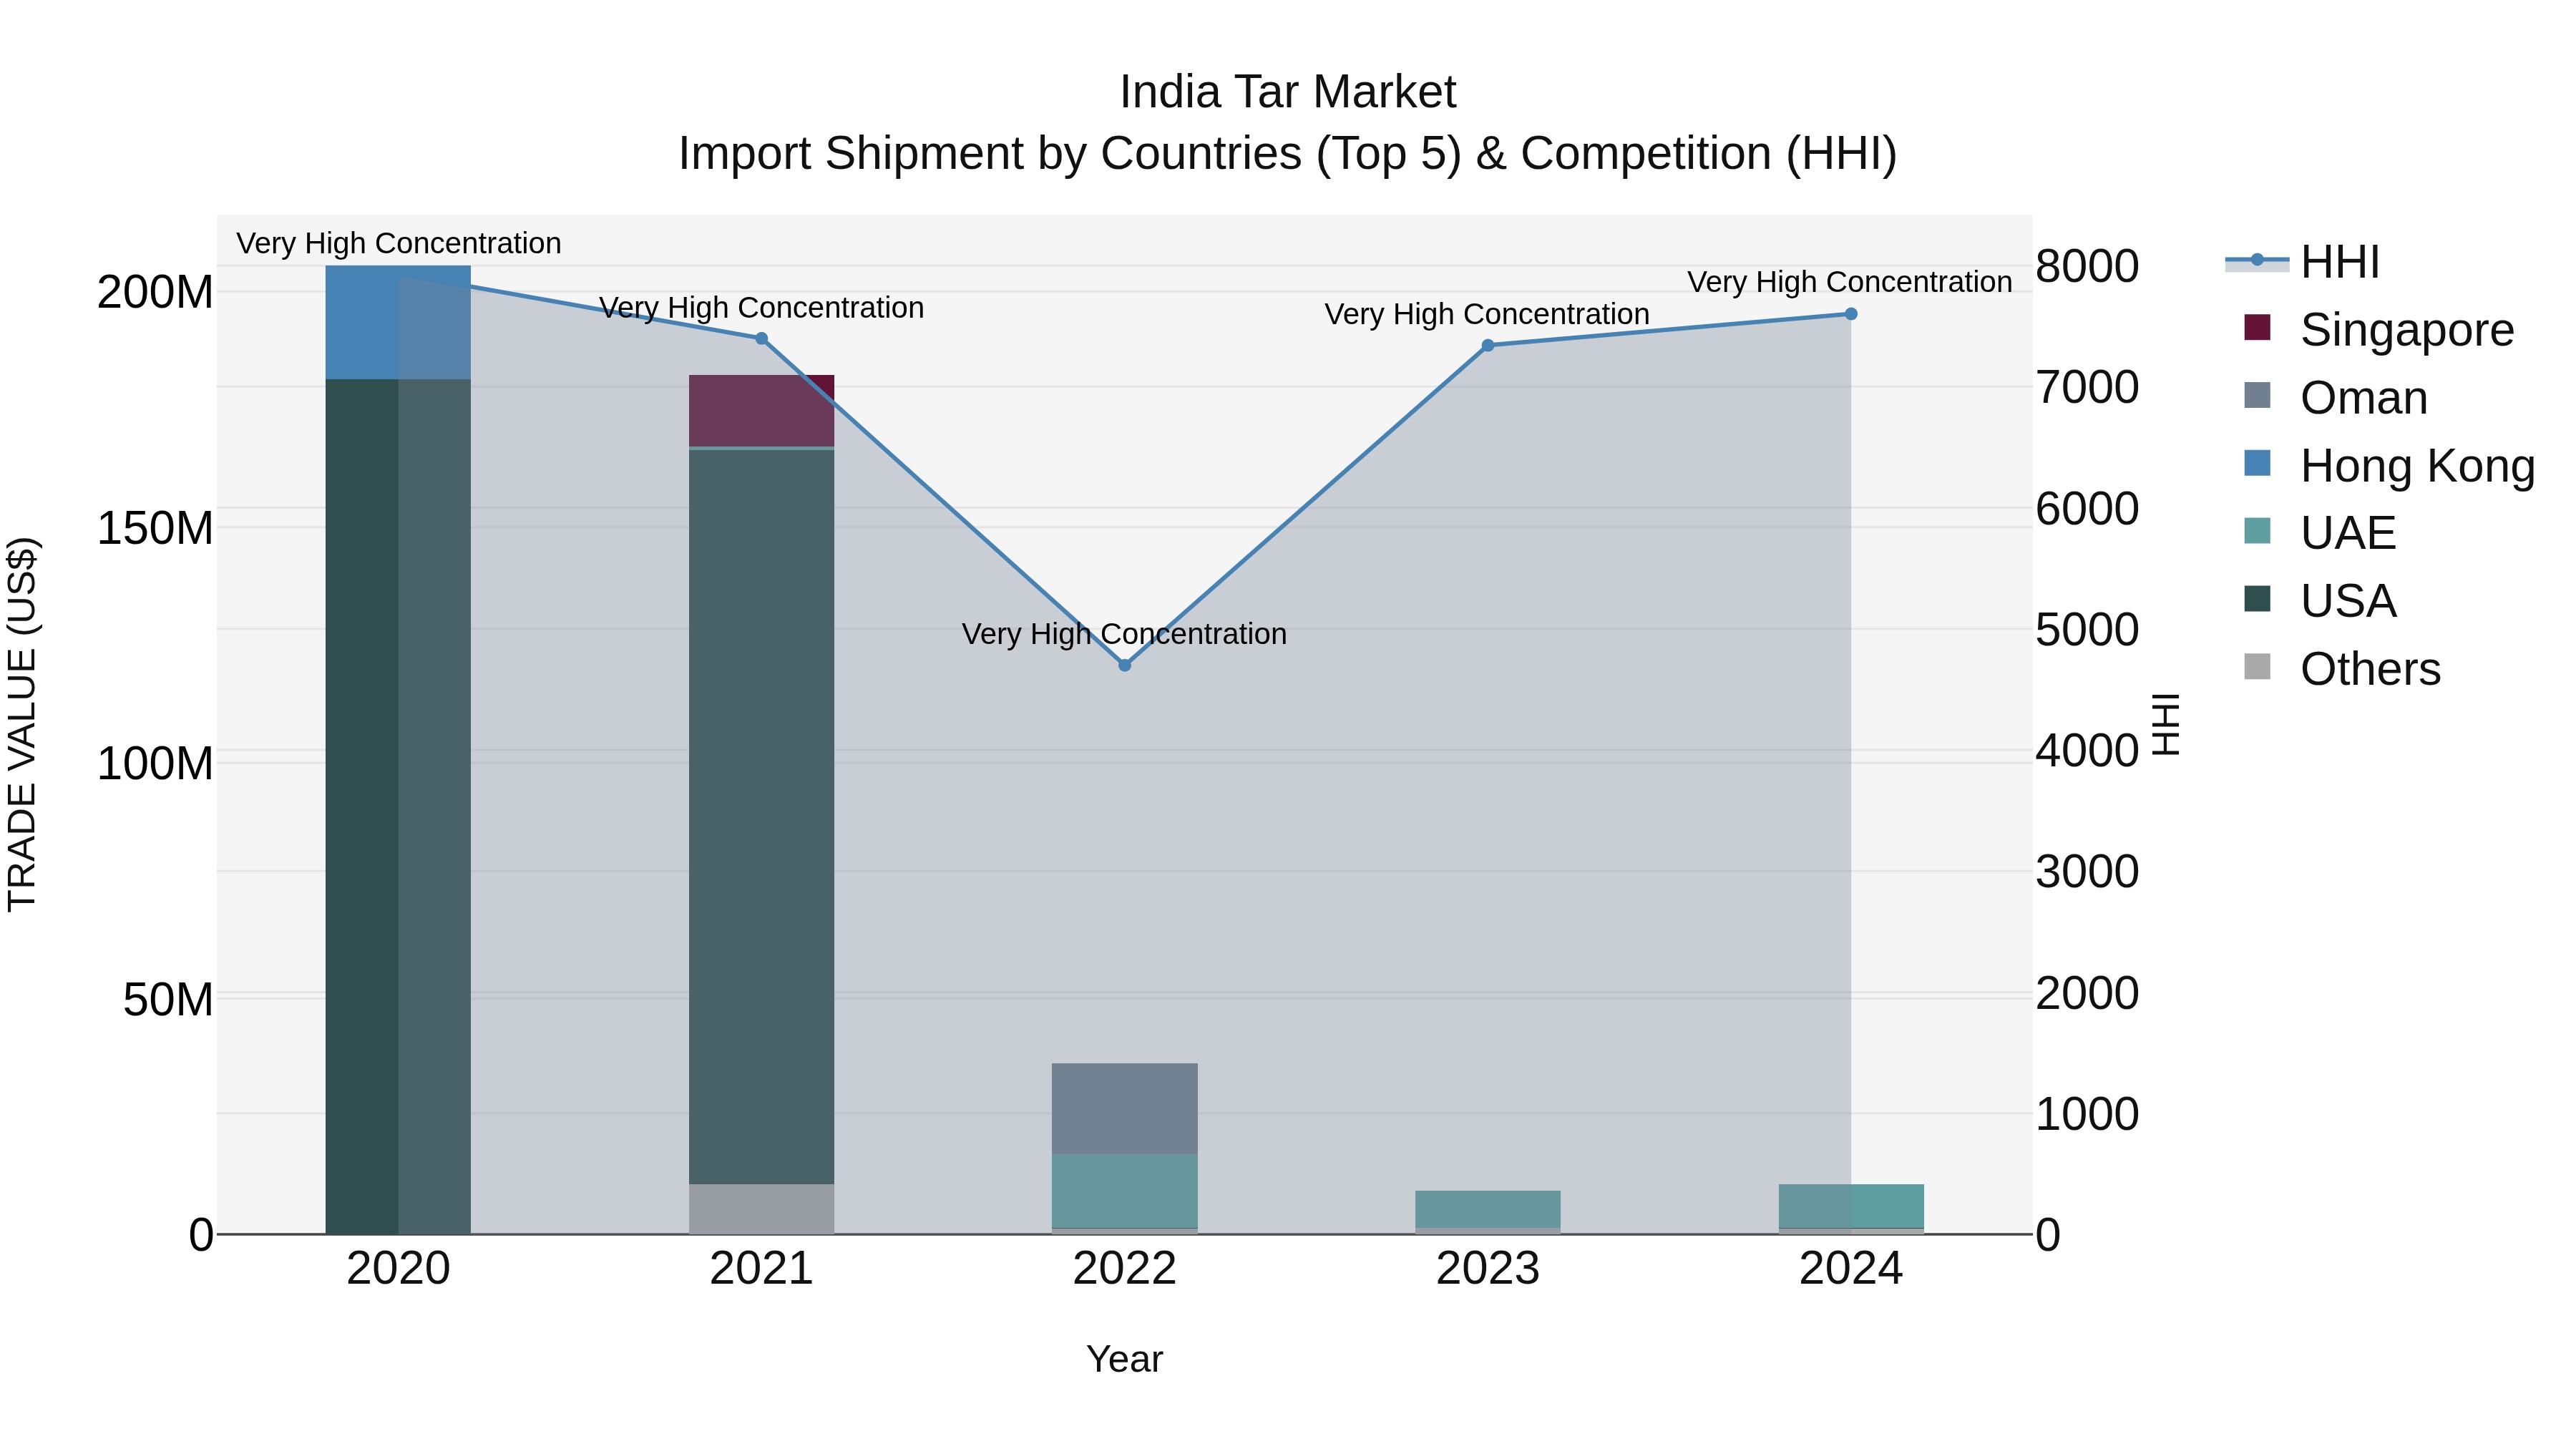Click the India Tar Market chart title
The height and width of the screenshot is (1449, 2576).
(x=1288, y=92)
